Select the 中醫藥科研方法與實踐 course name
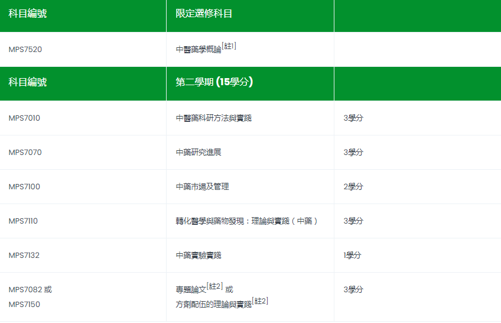501x323 pixels. pos(214,118)
